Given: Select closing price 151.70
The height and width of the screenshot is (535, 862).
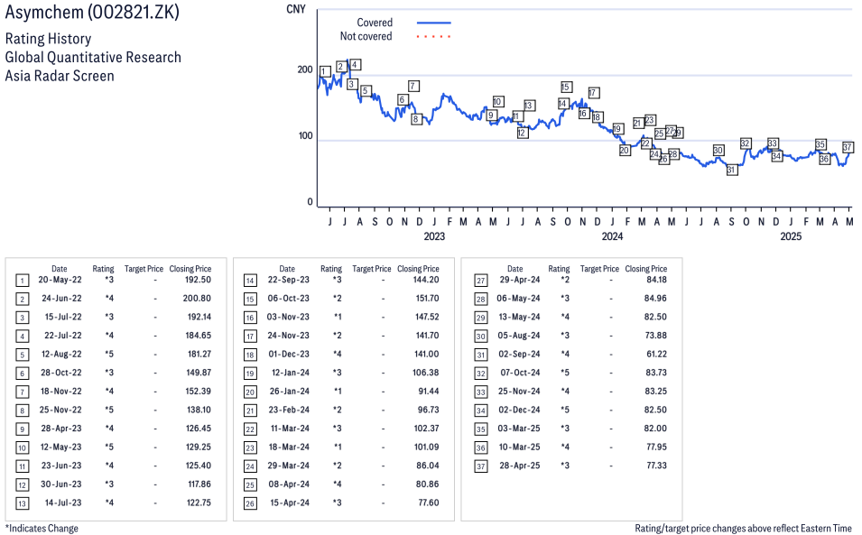Looking at the screenshot, I should click(427, 299).
